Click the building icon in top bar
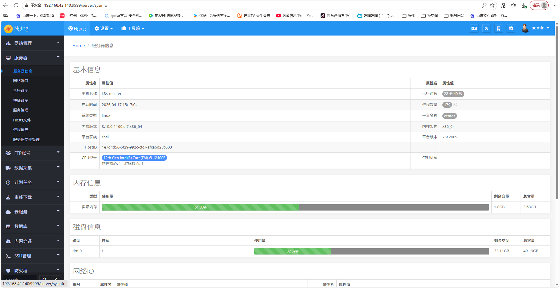Image resolution: width=560 pixels, height=288 pixels. pos(498,29)
